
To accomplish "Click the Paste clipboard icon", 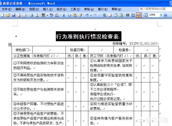I will click(x=75, y=15).
